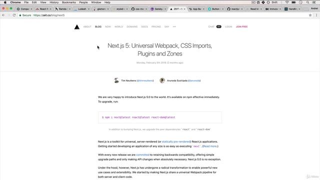Click the JOIN FREE button
The width and height of the screenshot is (320, 180).
(241, 26)
